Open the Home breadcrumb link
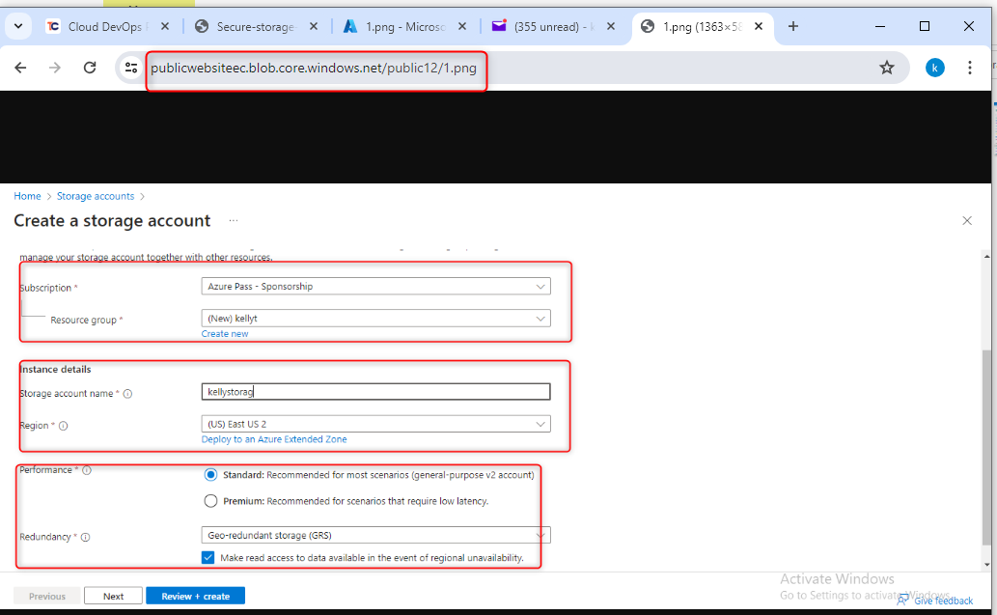This screenshot has width=997, height=615. [27, 196]
